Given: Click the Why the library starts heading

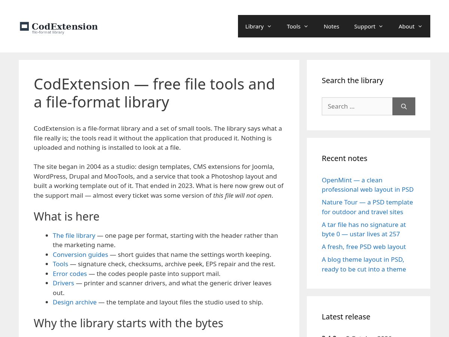Looking at the screenshot, I should pyautogui.click(x=128, y=323).
